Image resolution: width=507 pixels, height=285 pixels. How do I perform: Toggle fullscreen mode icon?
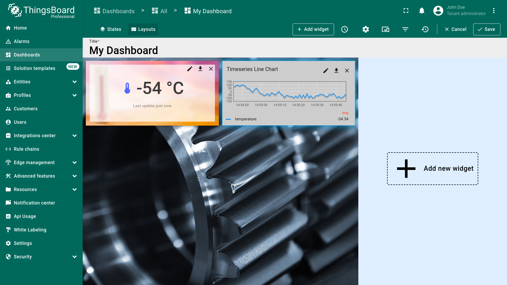[x=406, y=11]
